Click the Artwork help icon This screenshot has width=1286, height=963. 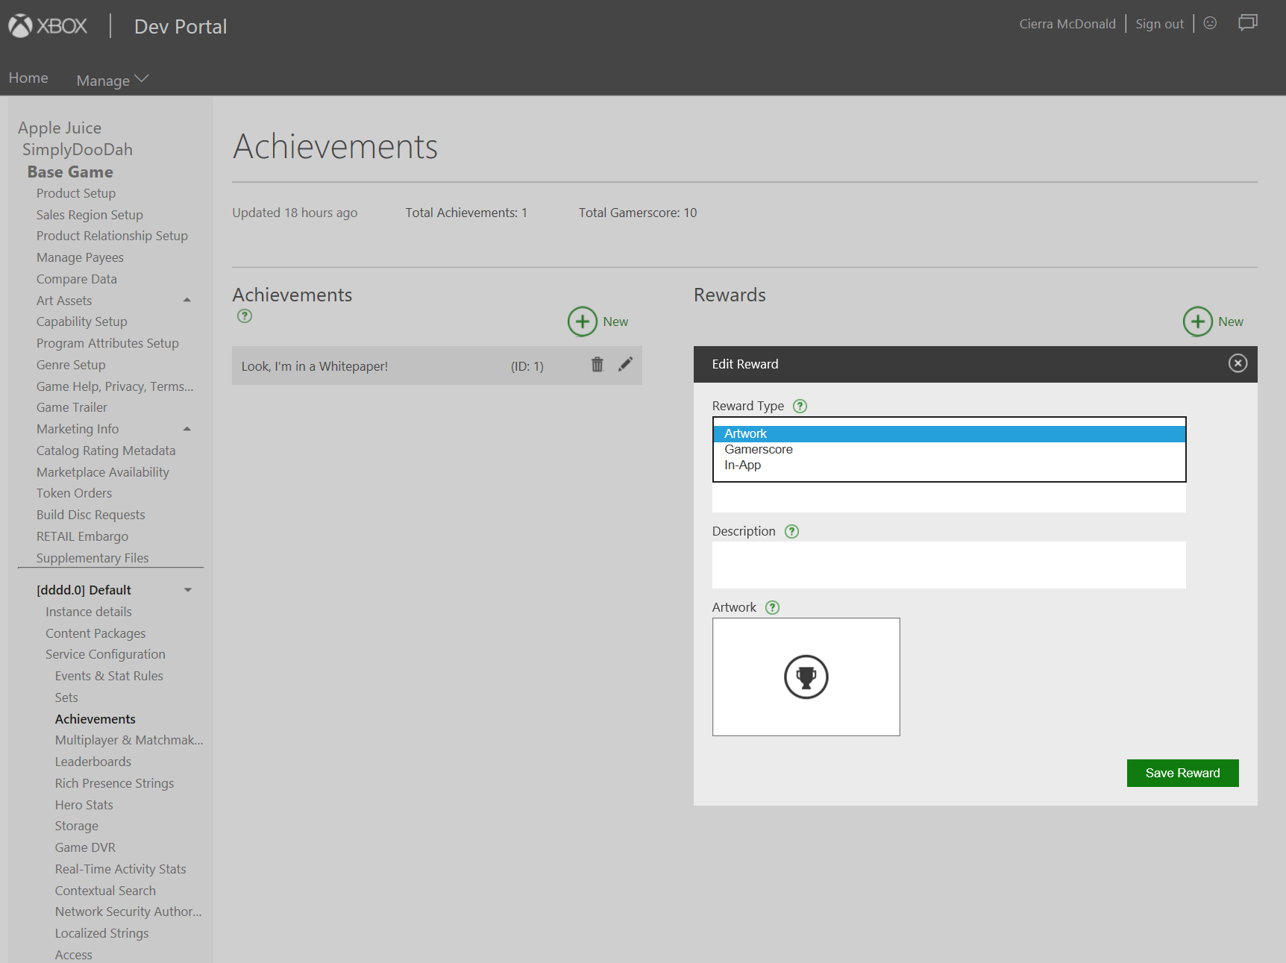pos(773,607)
